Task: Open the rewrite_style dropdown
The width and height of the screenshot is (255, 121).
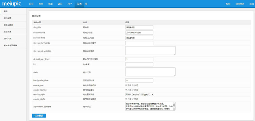Action: pyautogui.click(x=140, y=94)
